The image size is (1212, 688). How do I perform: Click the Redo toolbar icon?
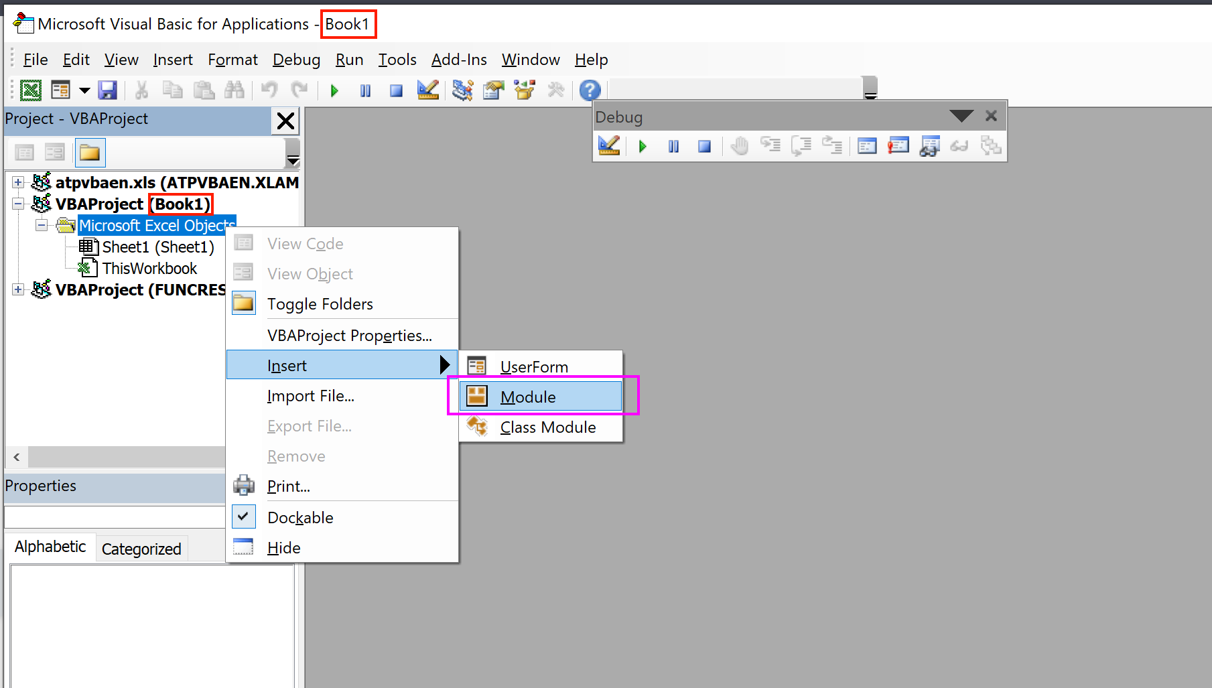[x=299, y=90]
